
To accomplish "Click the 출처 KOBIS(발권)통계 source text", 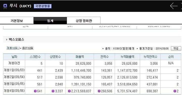I will coord(120,49).
